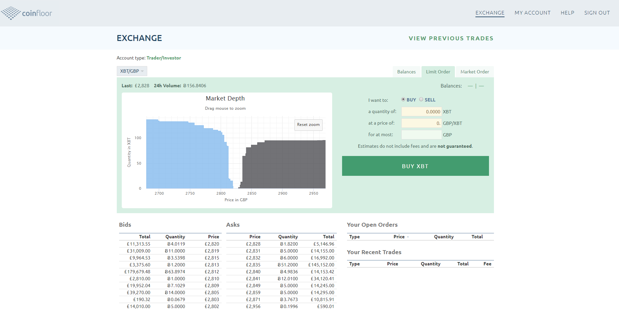The image size is (619, 309).
Task: Click ask price £2,956
Action: [x=253, y=306]
